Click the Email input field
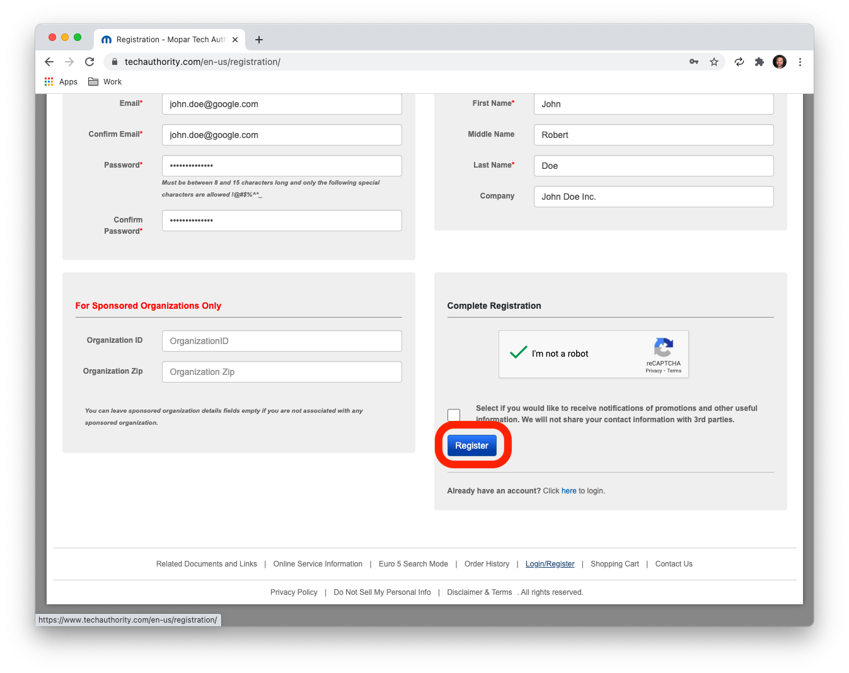 (x=282, y=104)
